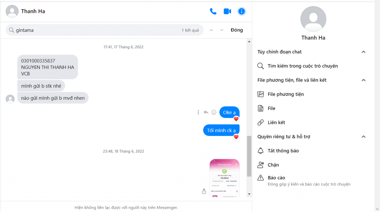Image resolution: width=381 pixels, height=212 pixels.
Task: Start a voice call with Thanh Ha
Action: point(213,11)
